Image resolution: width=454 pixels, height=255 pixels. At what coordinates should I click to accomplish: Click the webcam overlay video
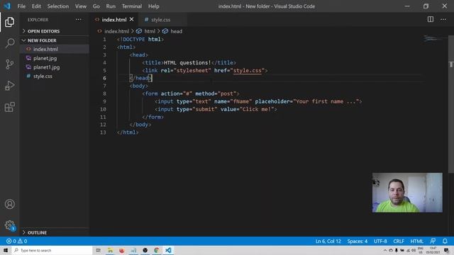click(407, 193)
